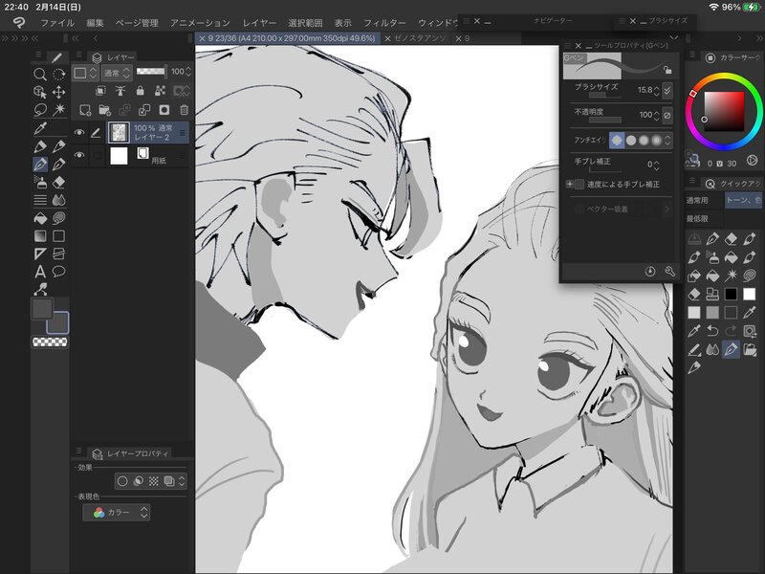The image size is (765, 574).
Task: Click brush size dynamics button
Action: pos(667,90)
